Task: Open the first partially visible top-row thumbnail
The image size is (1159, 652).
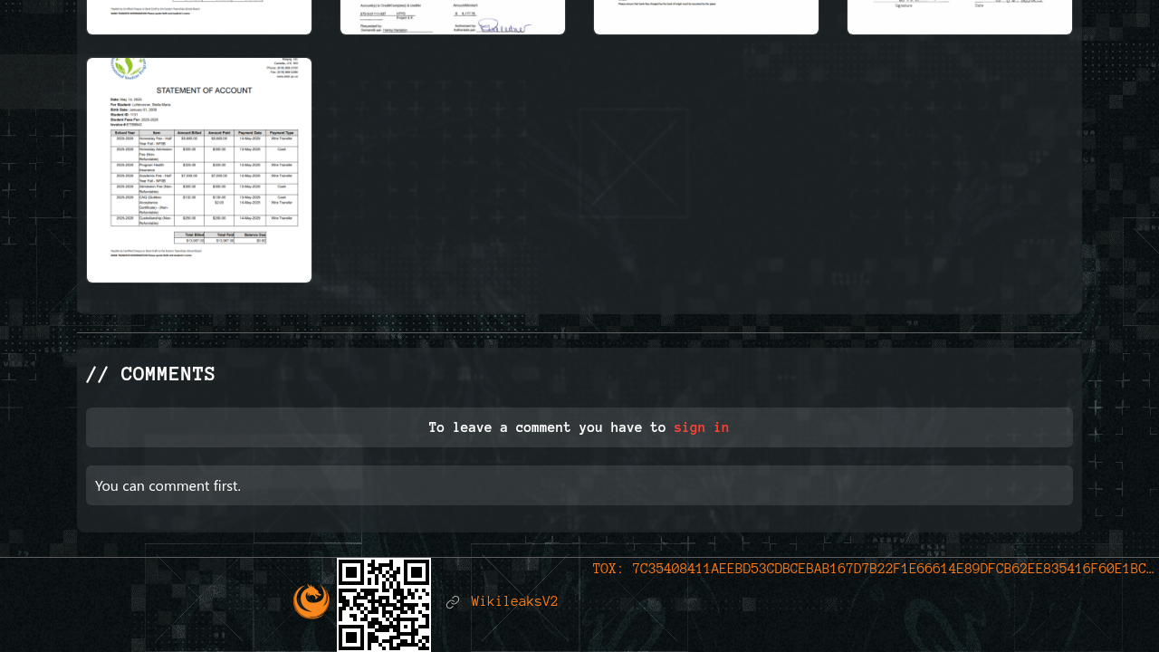Action: (199, 16)
